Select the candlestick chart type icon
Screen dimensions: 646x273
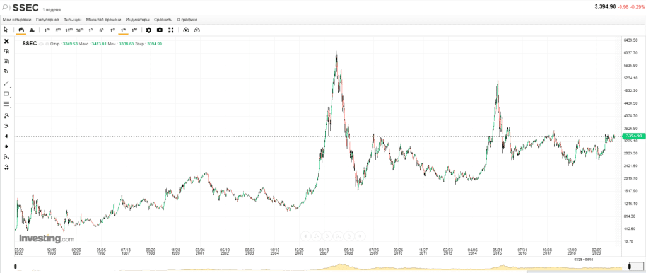21,30
